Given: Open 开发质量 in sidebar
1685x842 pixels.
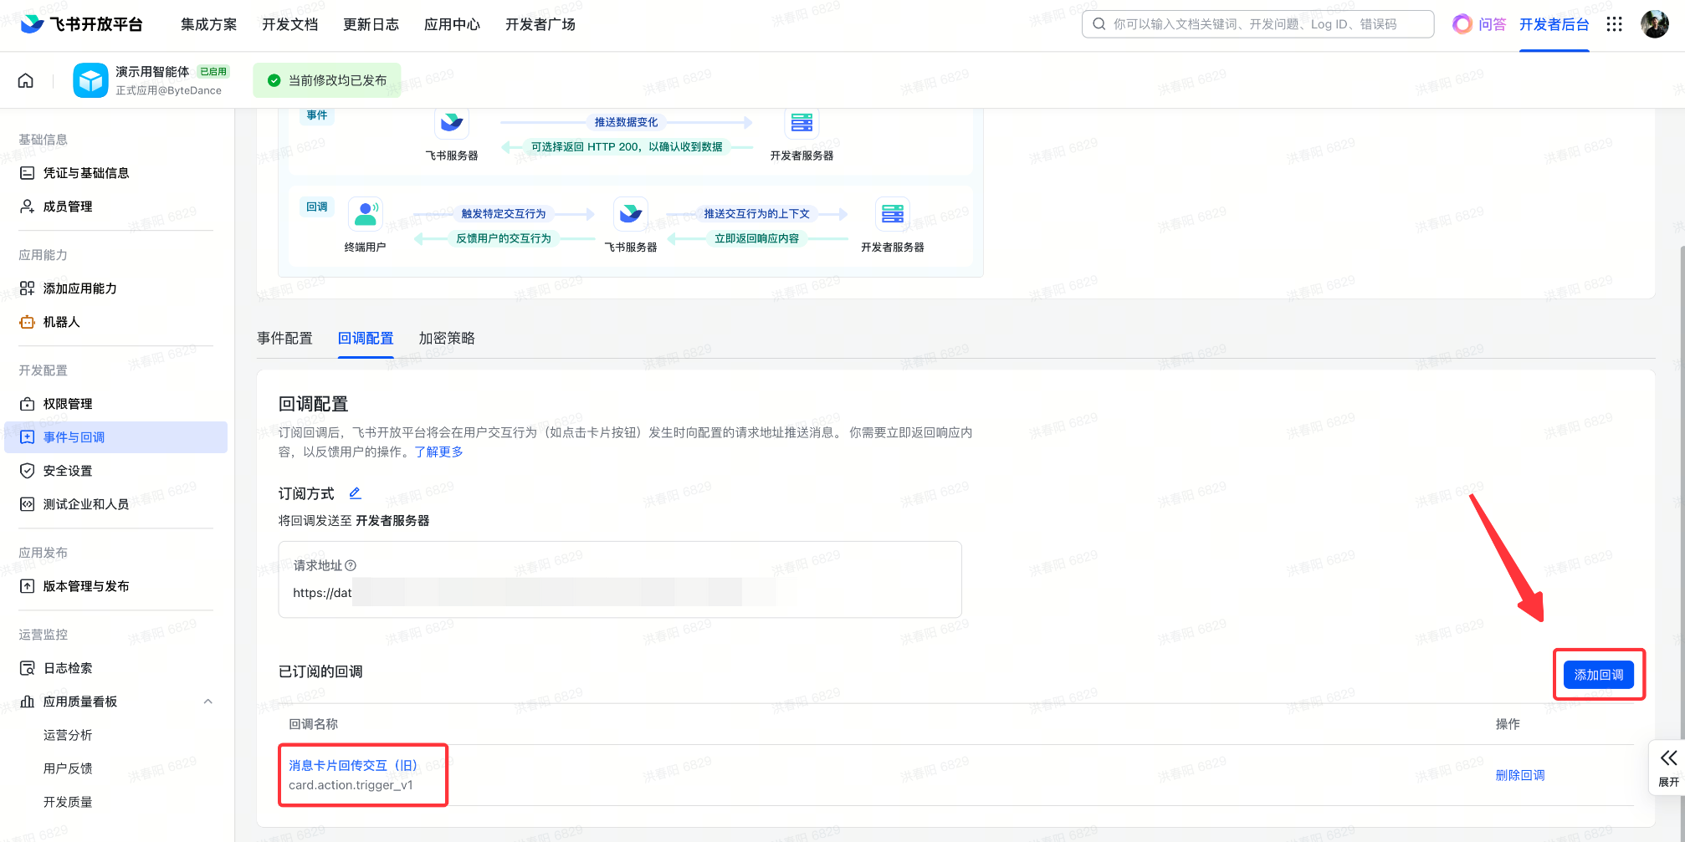Looking at the screenshot, I should (68, 802).
